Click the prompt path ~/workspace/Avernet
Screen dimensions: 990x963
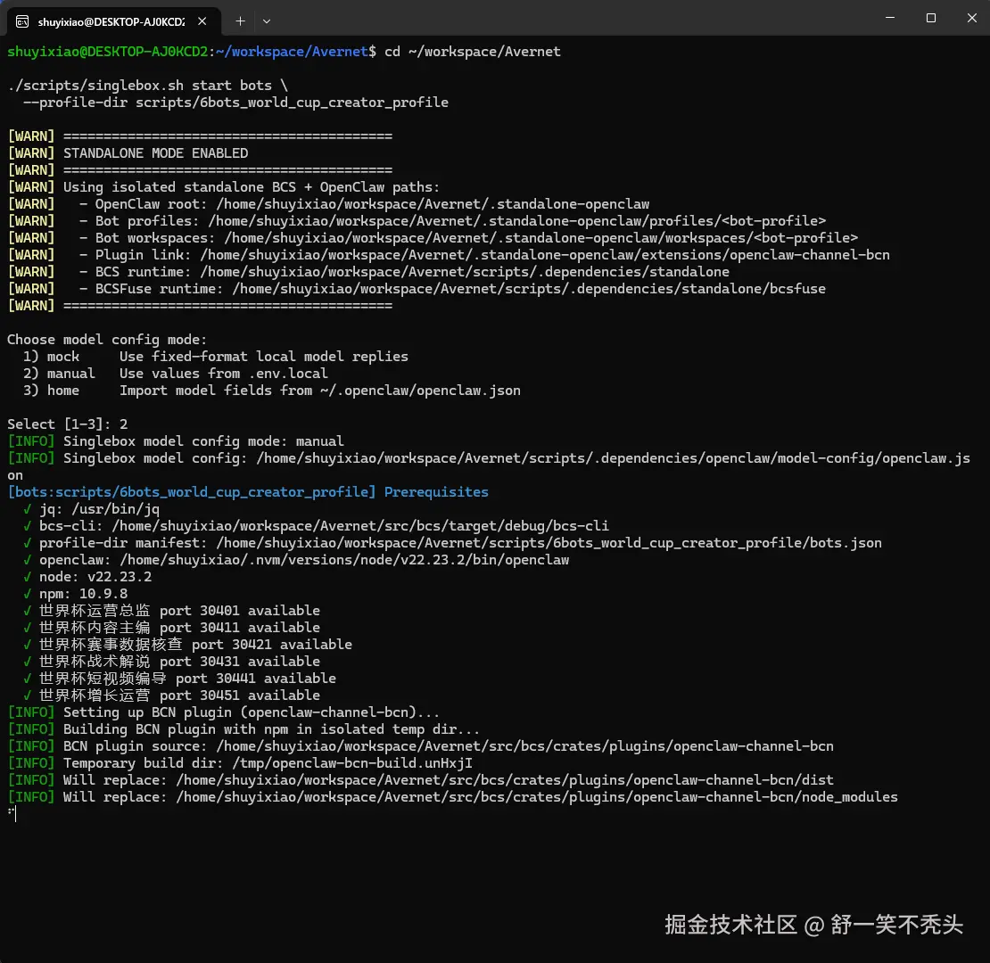[292, 52]
